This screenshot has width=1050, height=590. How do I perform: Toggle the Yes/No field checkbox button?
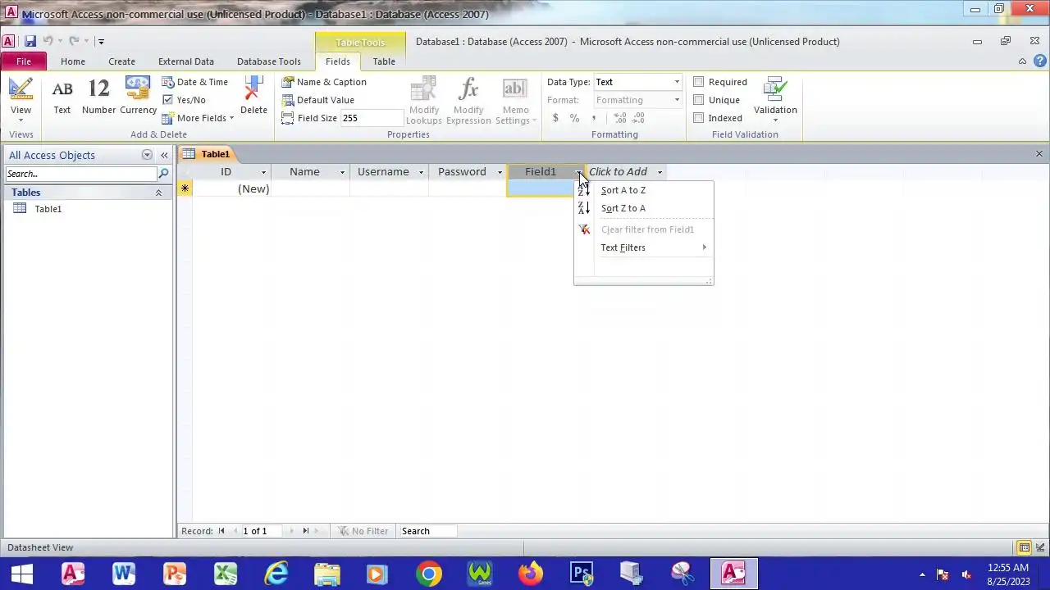coord(184,100)
